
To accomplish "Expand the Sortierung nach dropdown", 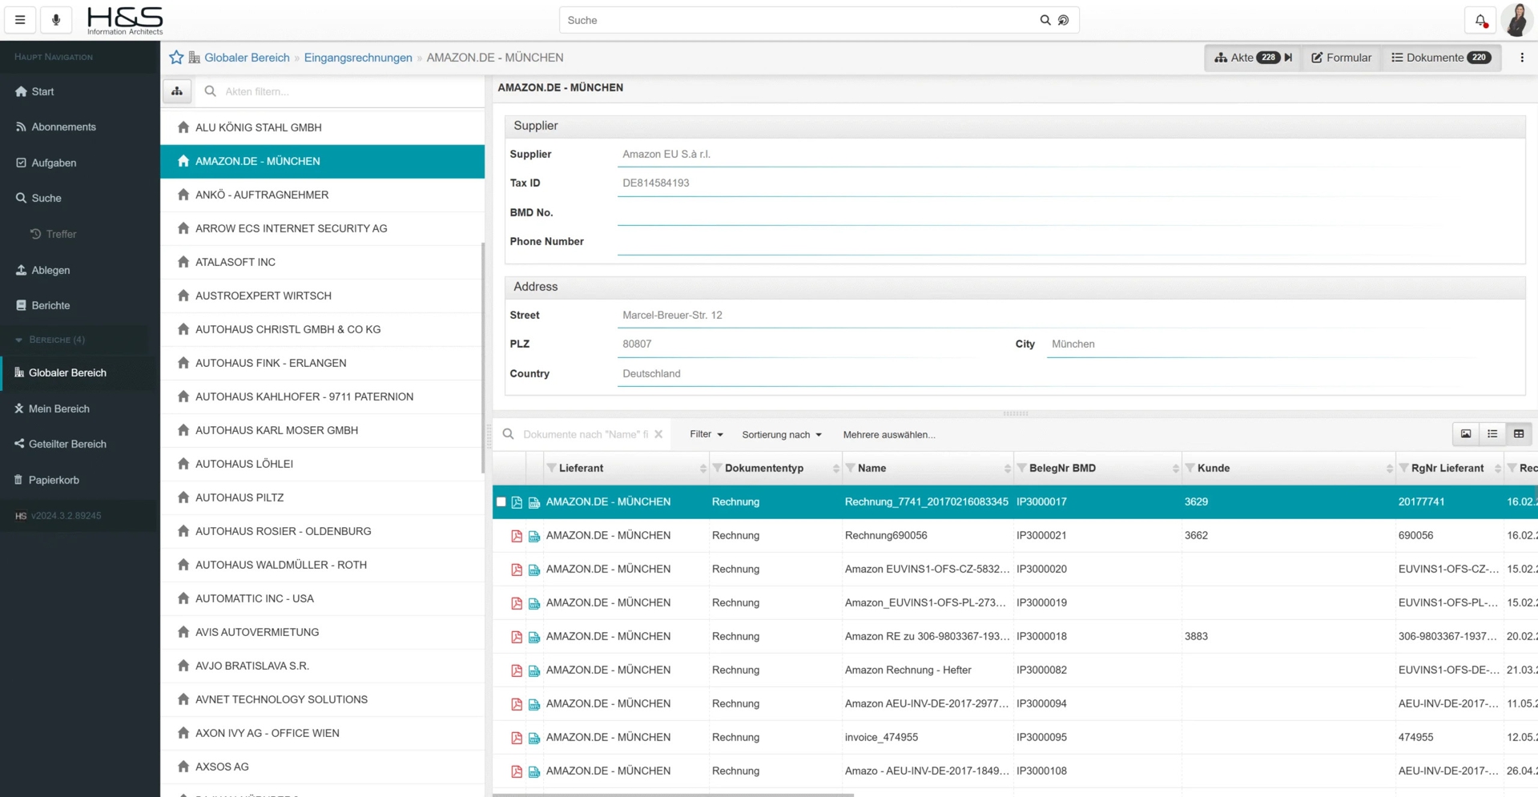I will click(x=781, y=434).
